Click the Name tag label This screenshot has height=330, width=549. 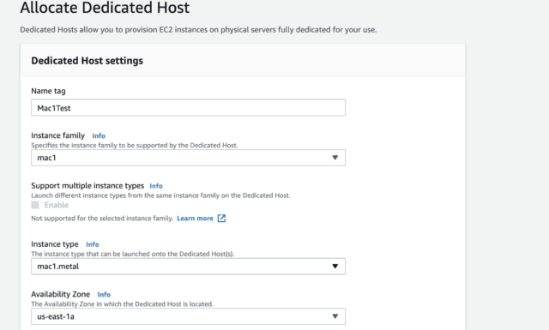pos(48,91)
